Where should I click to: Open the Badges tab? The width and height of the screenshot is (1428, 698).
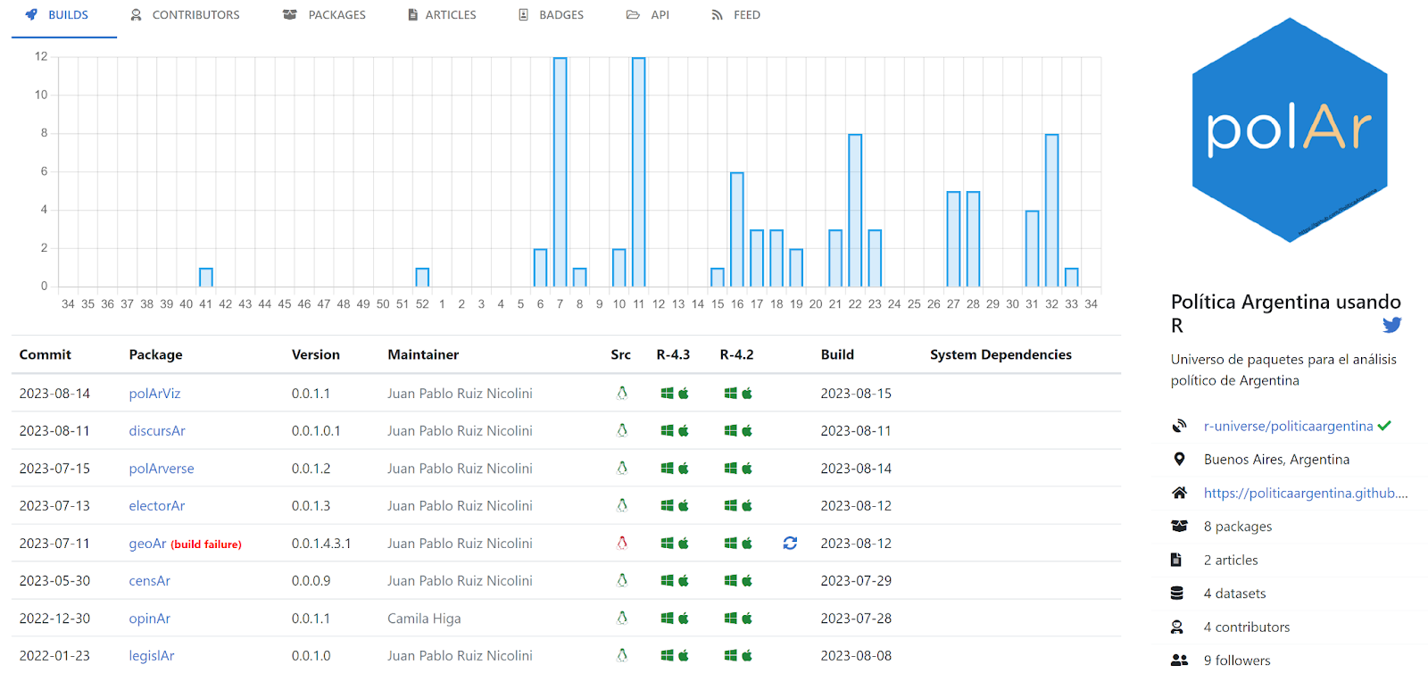[x=552, y=15]
